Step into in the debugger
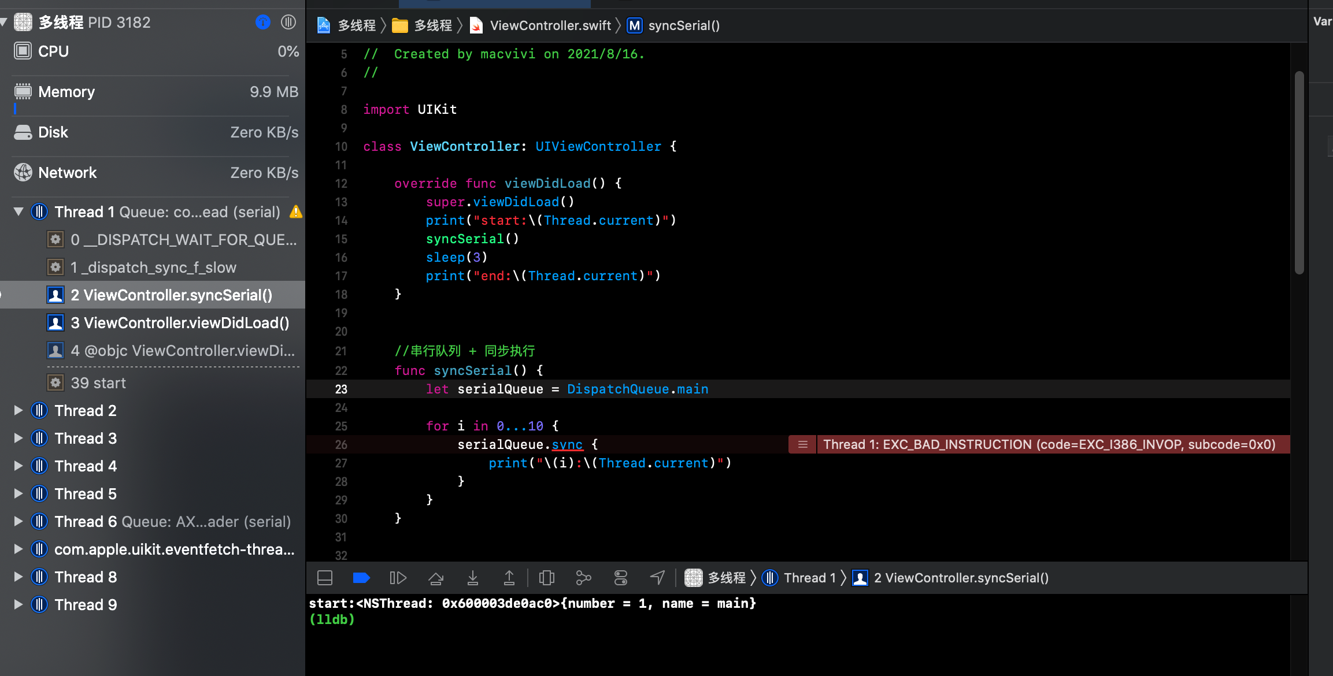This screenshot has width=1333, height=676. [473, 578]
